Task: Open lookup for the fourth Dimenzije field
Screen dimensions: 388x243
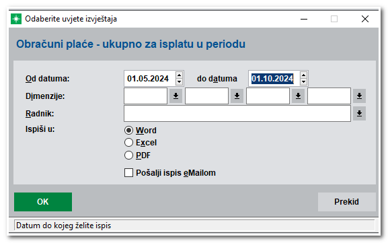Action: coord(359,96)
